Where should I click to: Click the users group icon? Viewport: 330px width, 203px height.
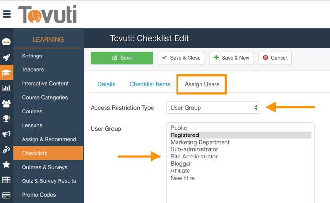6,103
